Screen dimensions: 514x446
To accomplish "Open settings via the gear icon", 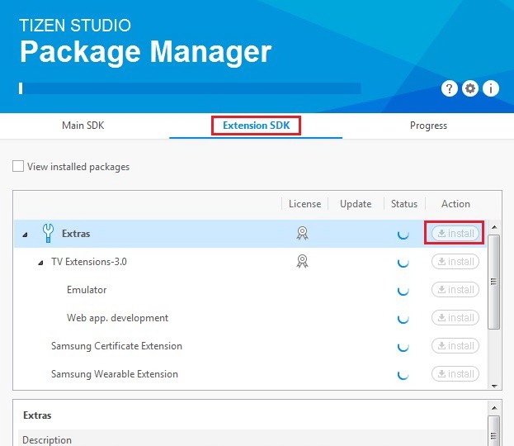I will click(470, 88).
